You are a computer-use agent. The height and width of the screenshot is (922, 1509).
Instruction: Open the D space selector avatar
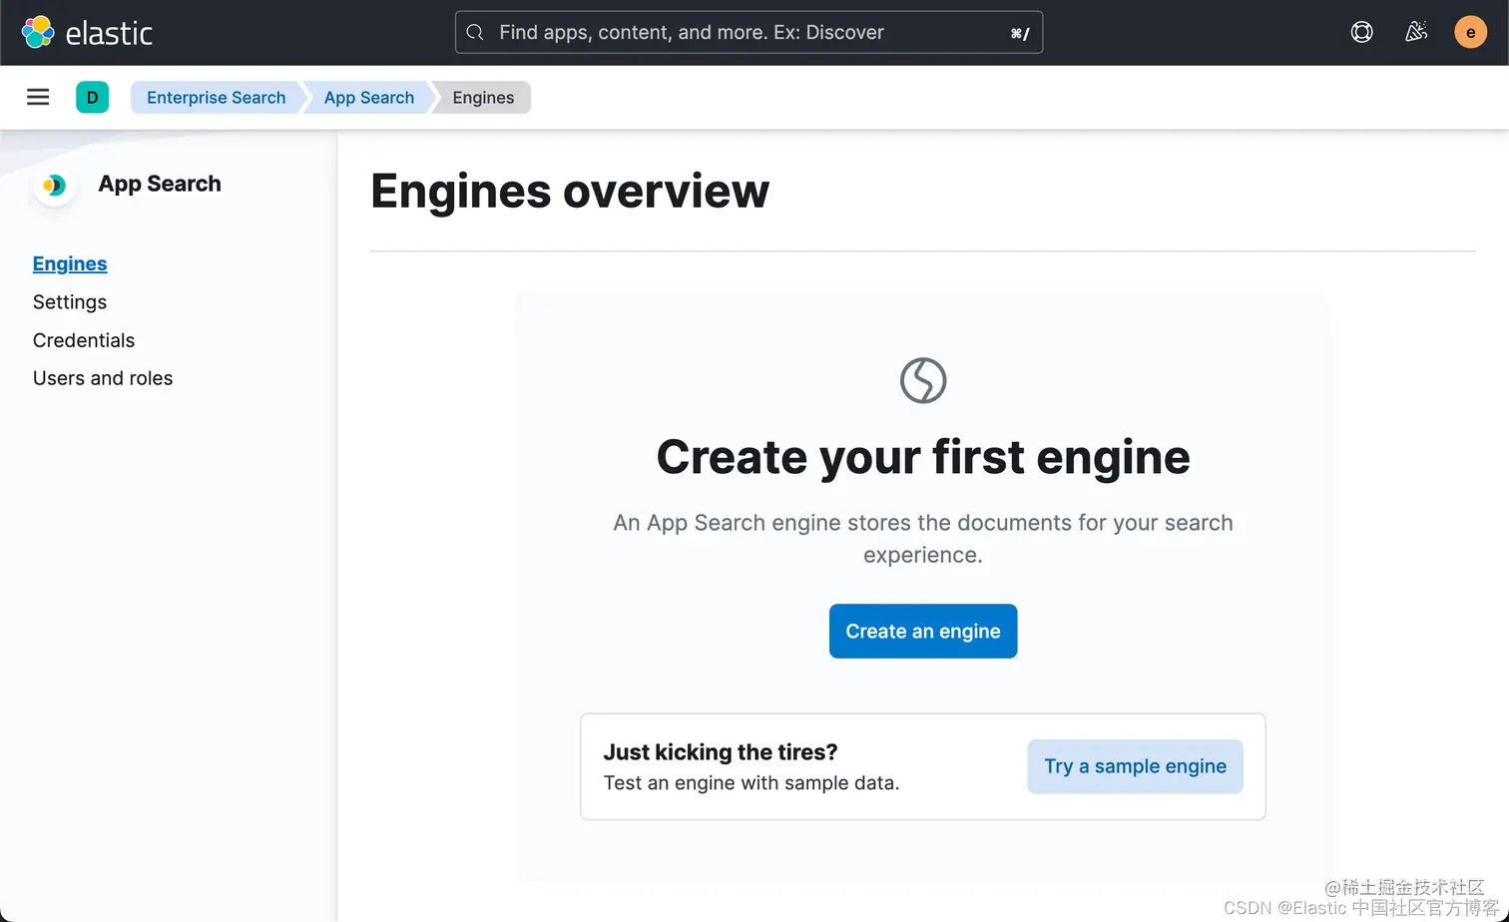click(x=92, y=97)
